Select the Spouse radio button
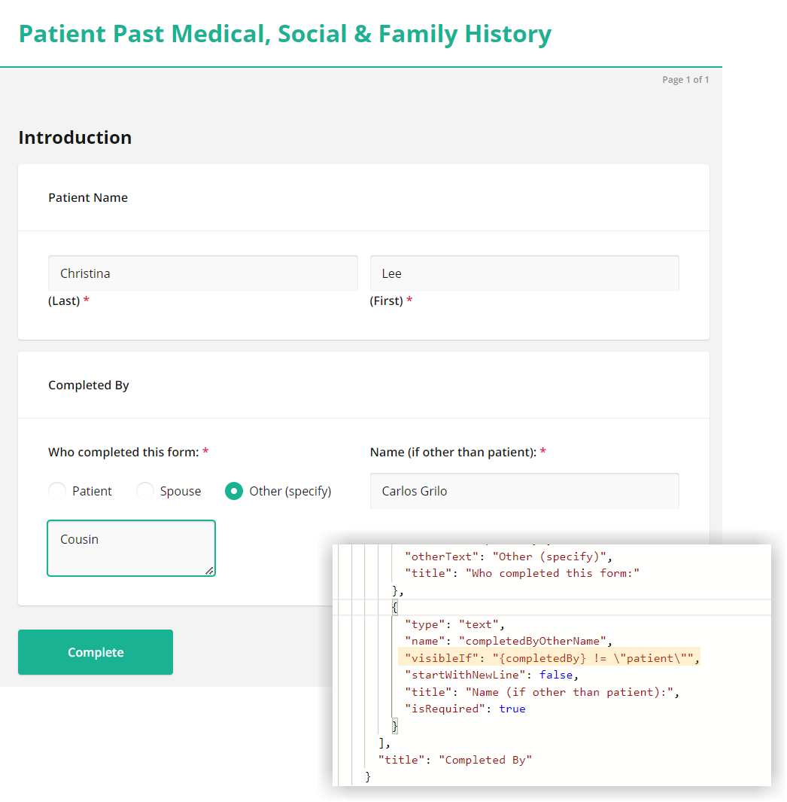Image resolution: width=787 pixels, height=802 pixels. (x=144, y=490)
